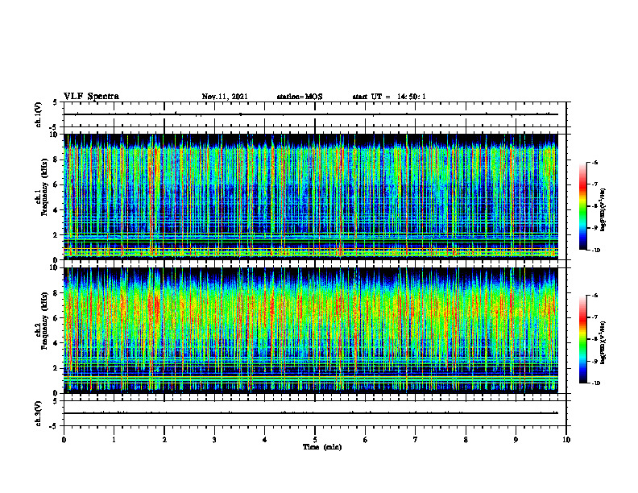Click time axis tick label "9"
638x493 pixels.
pos(516,440)
